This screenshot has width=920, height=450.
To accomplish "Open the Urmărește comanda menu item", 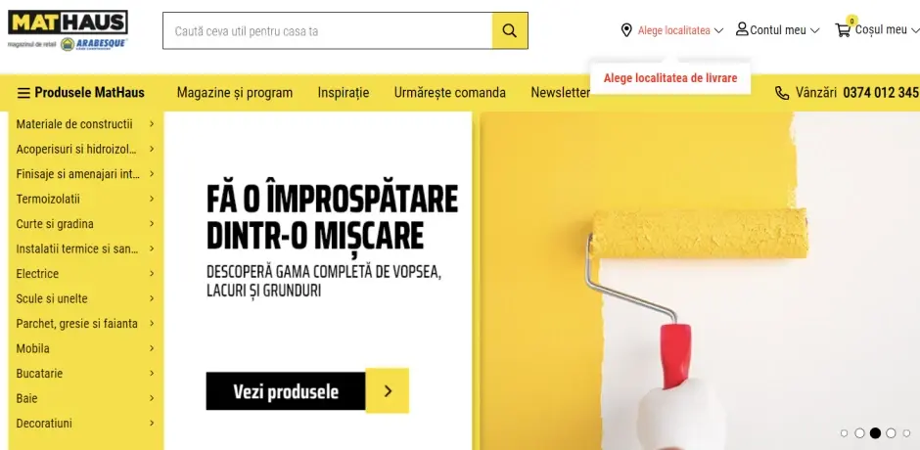I will (x=450, y=93).
